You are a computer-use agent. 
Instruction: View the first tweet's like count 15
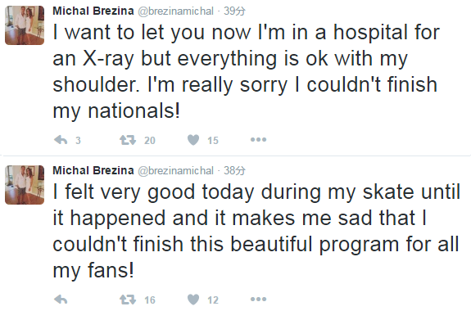click(x=213, y=140)
